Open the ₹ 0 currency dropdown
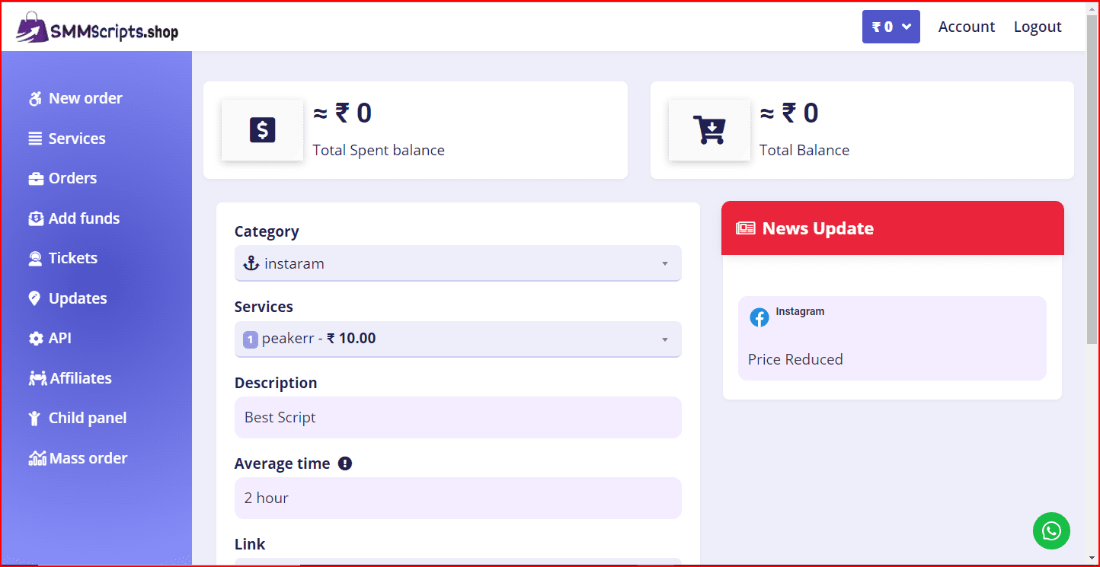 (891, 27)
